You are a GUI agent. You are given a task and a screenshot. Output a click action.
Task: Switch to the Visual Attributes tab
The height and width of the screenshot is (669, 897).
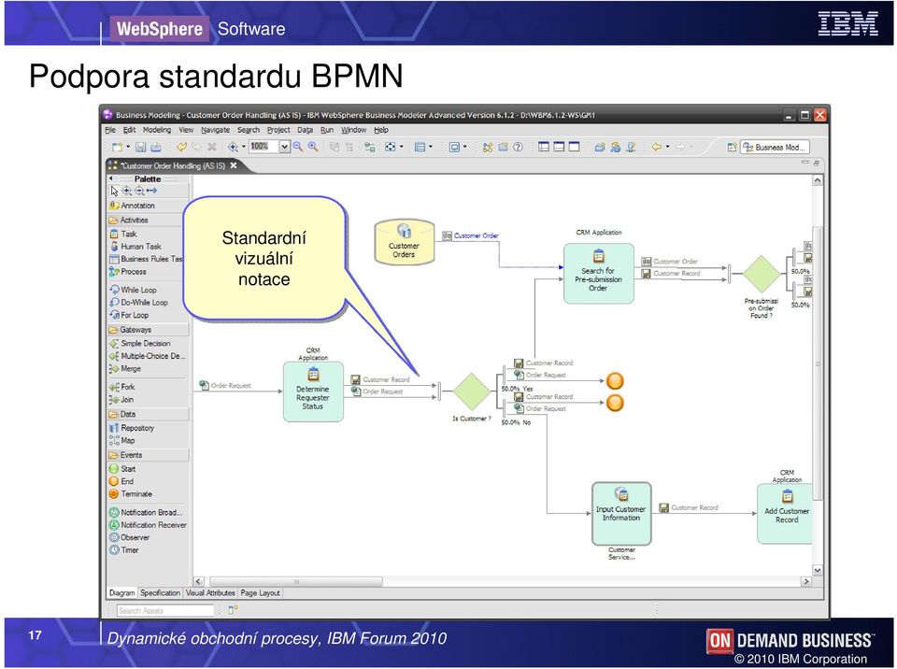click(x=210, y=593)
